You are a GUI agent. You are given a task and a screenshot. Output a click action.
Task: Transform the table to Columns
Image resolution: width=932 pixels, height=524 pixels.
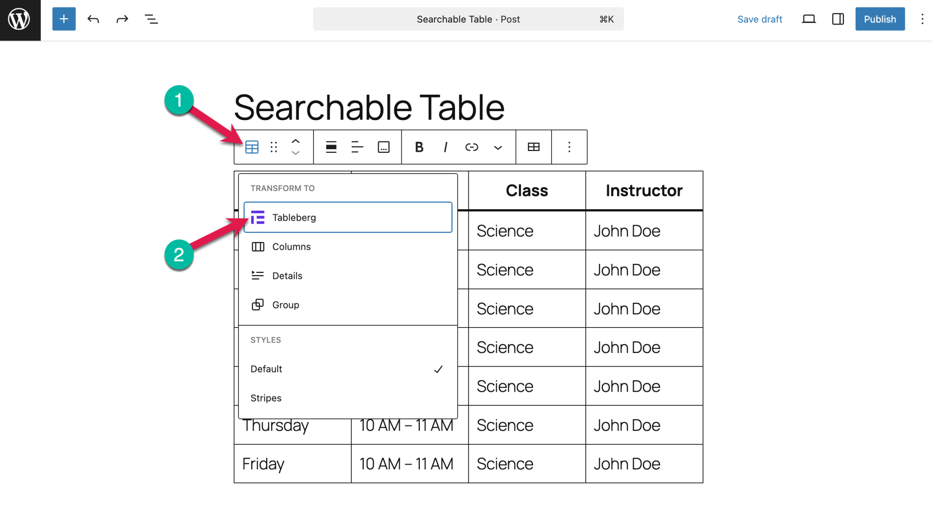[x=292, y=247]
